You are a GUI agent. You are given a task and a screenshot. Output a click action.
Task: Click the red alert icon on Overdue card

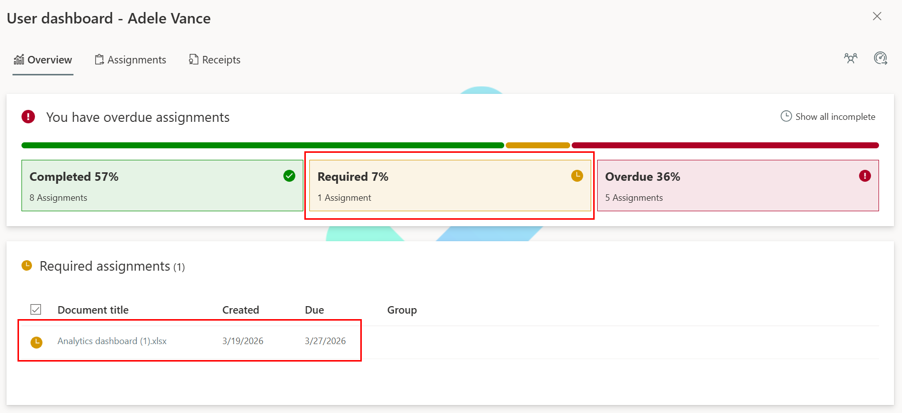865,176
